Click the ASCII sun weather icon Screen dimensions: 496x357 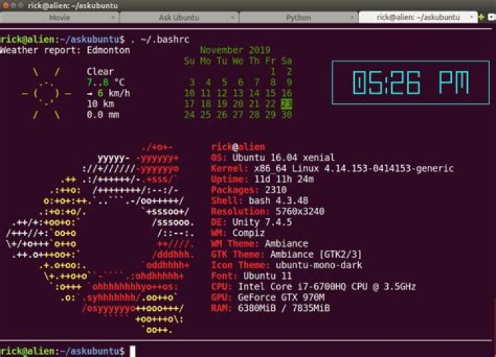click(x=46, y=93)
